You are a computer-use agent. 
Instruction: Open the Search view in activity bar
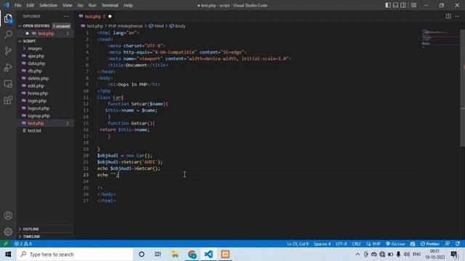point(8,35)
